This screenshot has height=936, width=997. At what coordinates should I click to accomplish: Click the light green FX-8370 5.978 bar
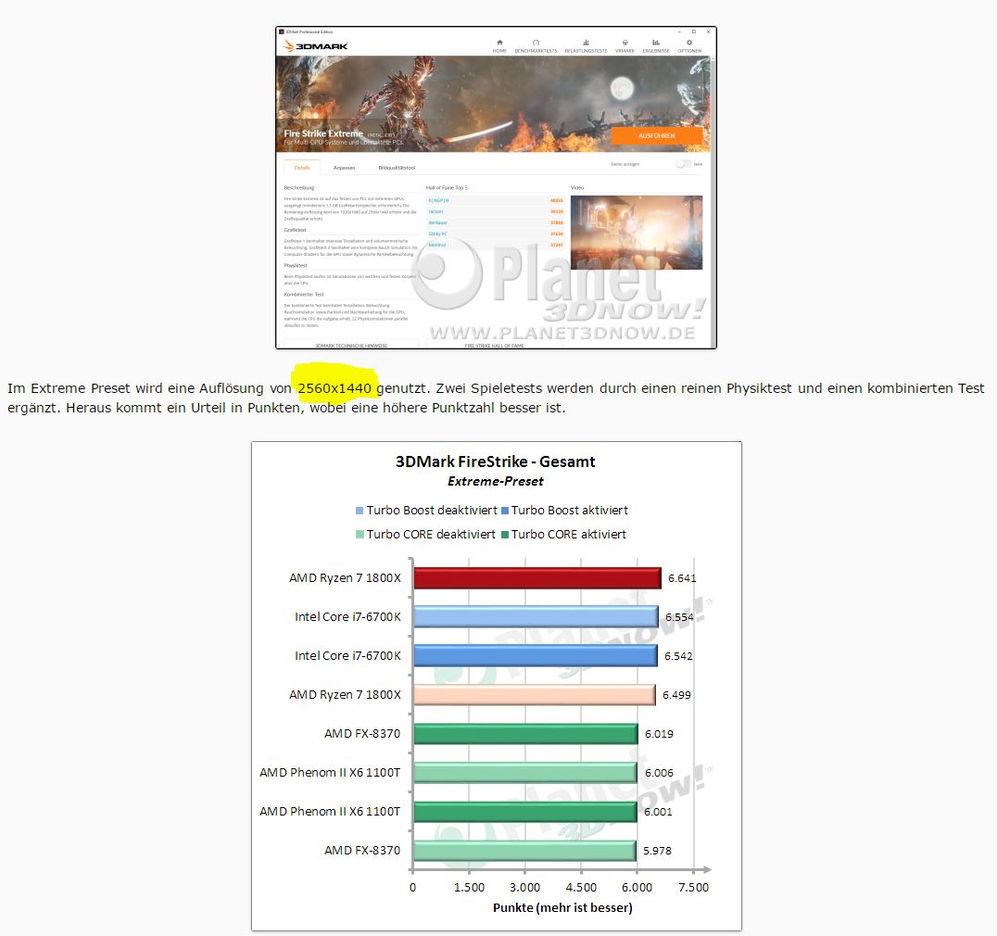tap(524, 851)
